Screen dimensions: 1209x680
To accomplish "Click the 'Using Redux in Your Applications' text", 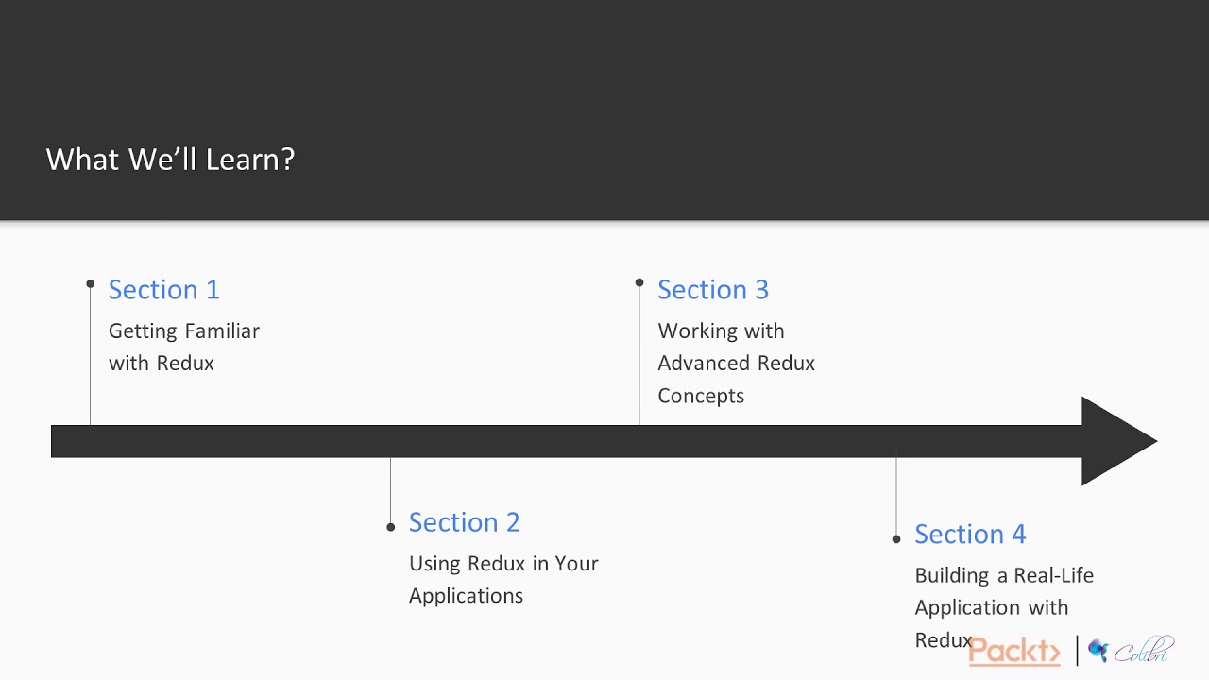I will tap(503, 579).
